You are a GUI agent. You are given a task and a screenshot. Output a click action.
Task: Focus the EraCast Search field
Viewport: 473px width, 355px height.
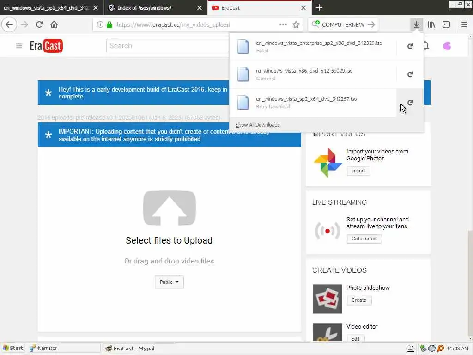tap(168, 46)
